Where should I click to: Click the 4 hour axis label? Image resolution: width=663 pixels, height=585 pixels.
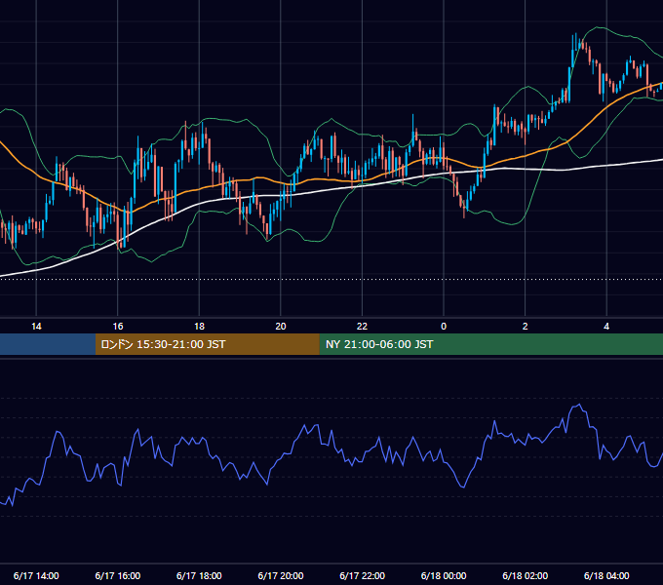click(606, 327)
